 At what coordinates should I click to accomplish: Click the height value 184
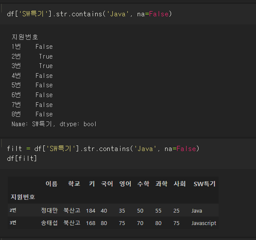coord(90,210)
